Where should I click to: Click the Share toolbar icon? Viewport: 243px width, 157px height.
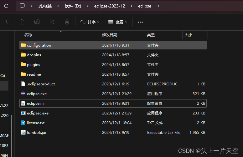tap(52, 22)
